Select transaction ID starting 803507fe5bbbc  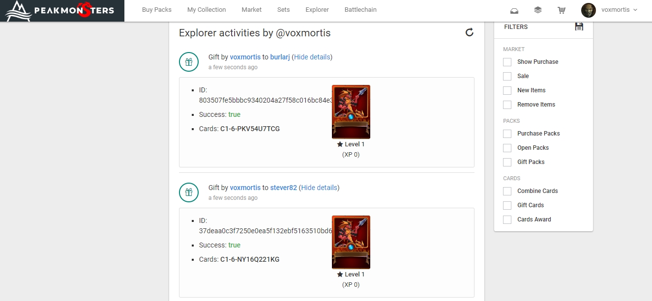(x=266, y=100)
